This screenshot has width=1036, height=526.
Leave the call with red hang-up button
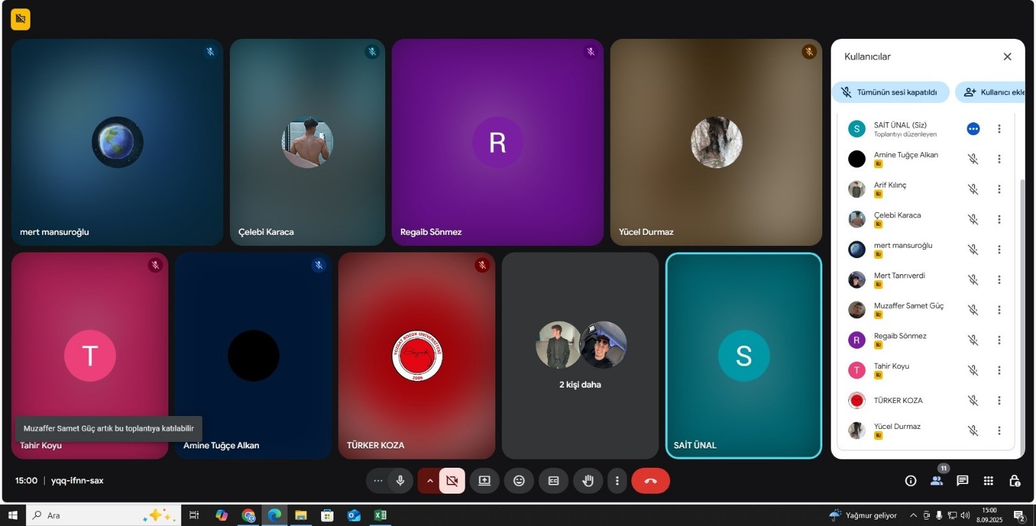point(650,481)
